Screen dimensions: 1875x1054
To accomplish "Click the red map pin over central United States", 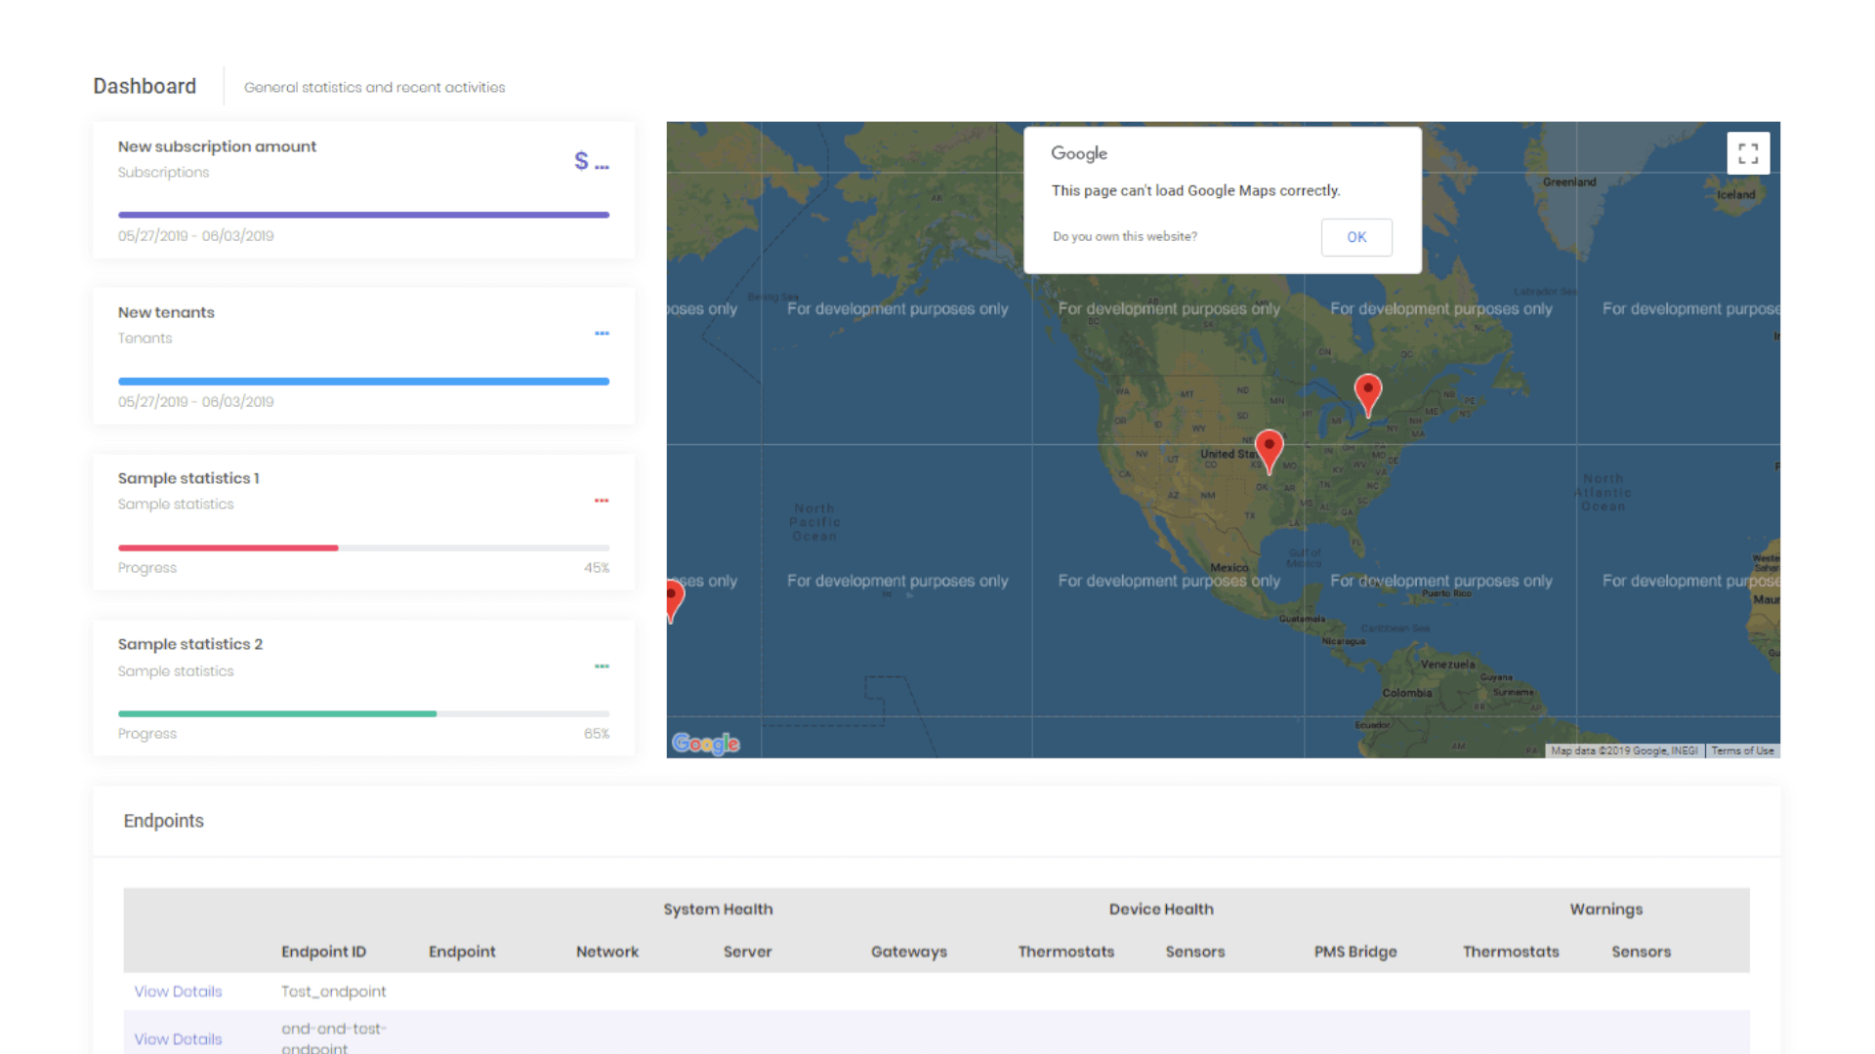I will tap(1269, 451).
